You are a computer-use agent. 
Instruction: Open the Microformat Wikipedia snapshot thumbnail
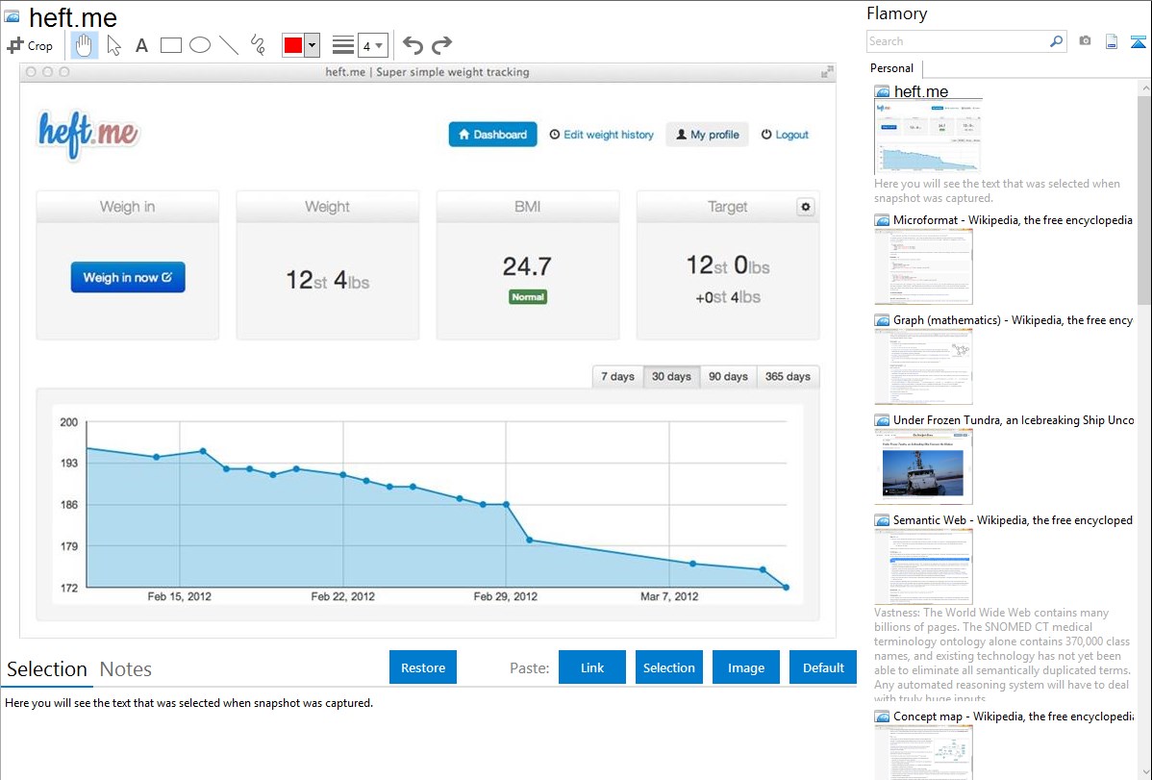pos(923,266)
